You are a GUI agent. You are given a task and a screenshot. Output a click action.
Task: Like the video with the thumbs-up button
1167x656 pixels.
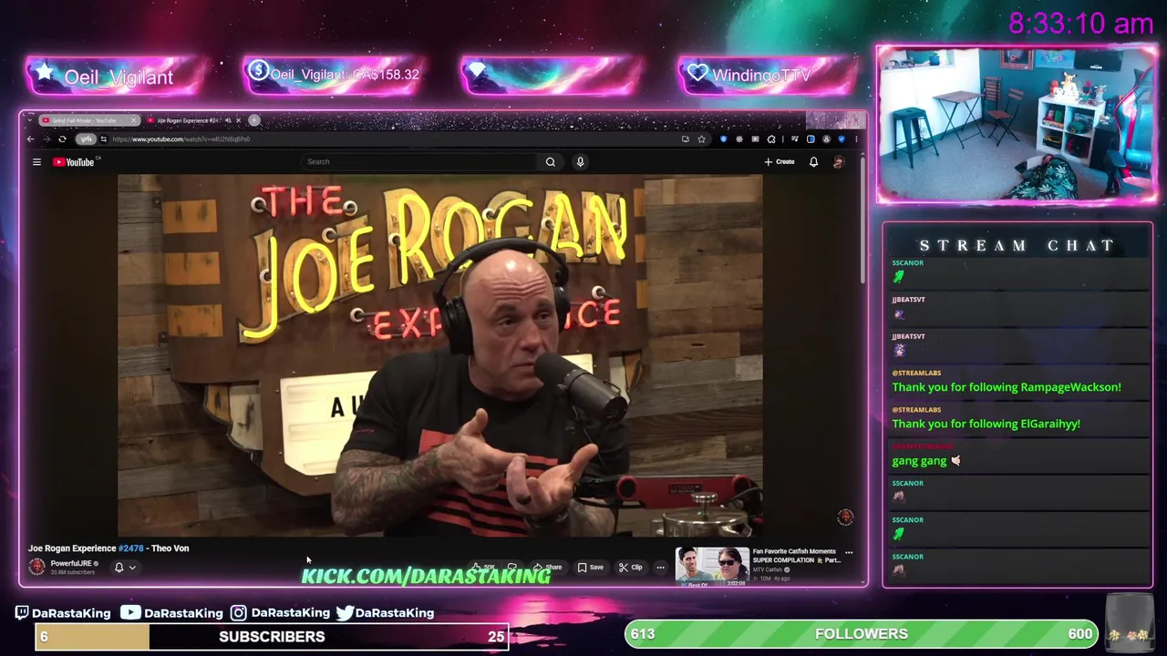click(483, 568)
